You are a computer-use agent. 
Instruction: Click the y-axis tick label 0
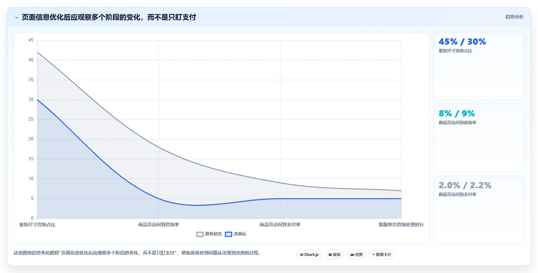[32, 219]
